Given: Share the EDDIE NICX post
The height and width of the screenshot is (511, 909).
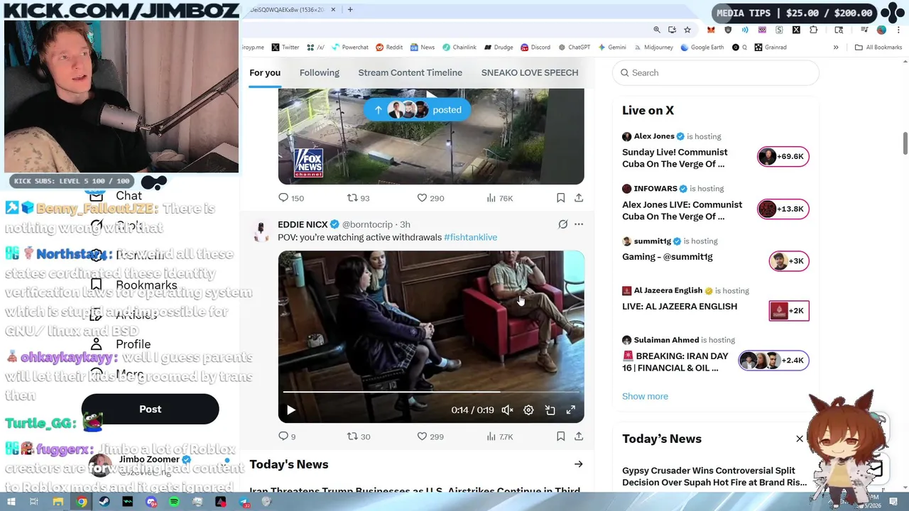Looking at the screenshot, I should click(579, 436).
